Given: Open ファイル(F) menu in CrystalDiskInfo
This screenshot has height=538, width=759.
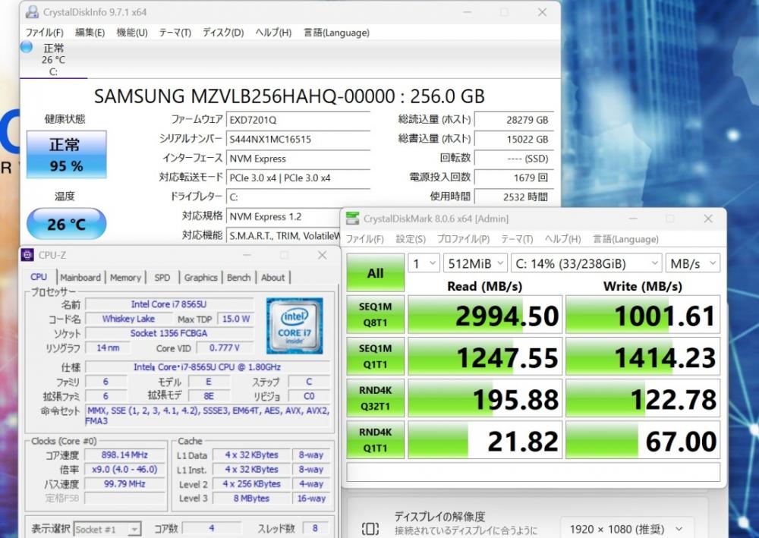Looking at the screenshot, I should pyautogui.click(x=44, y=33).
